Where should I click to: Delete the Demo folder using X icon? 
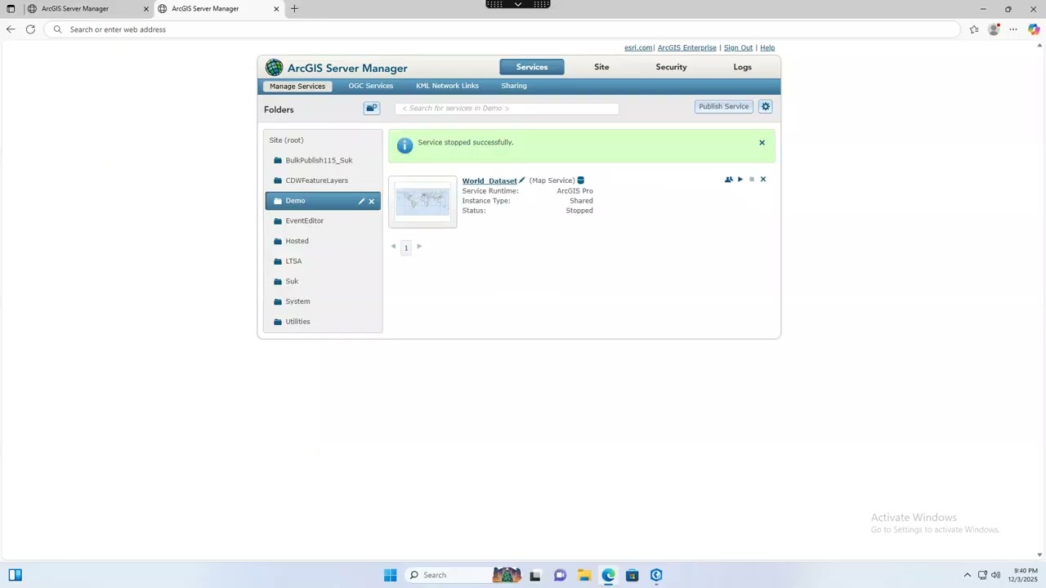pos(372,201)
